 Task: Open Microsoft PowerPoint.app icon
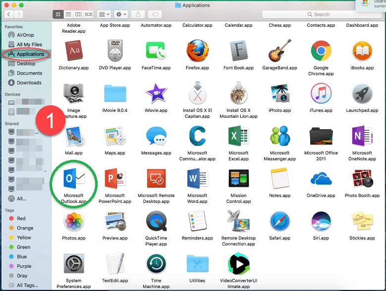tap(115, 178)
